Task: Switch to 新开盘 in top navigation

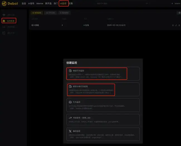Action: (x=48, y=3)
